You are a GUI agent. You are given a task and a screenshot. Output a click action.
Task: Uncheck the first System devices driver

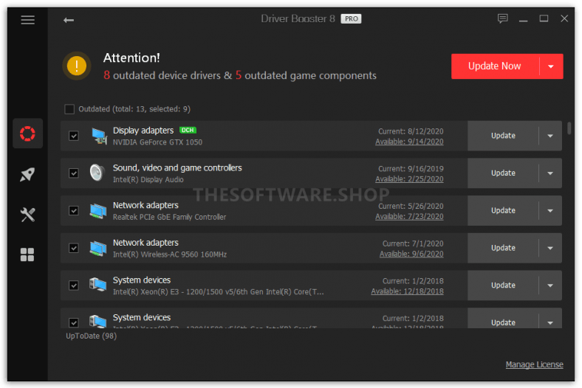[x=74, y=285]
